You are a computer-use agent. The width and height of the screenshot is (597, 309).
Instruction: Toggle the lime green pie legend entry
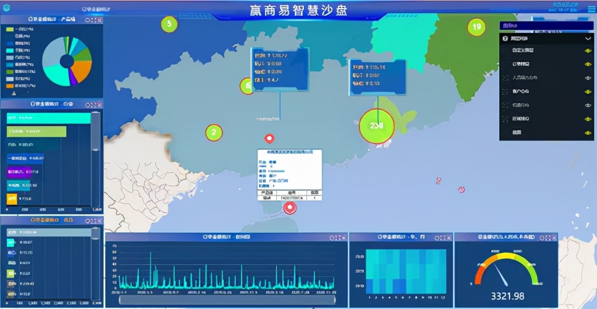19,29
